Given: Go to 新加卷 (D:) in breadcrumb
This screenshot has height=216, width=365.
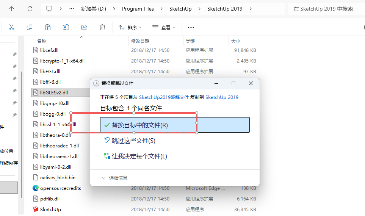Looking at the screenshot, I should point(93,9).
